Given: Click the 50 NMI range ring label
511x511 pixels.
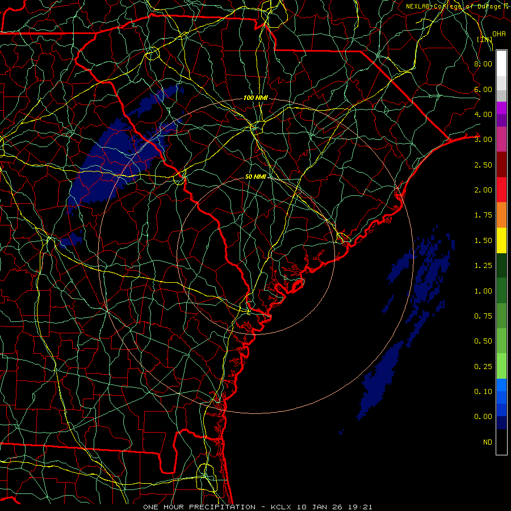Looking at the screenshot, I should (256, 177).
